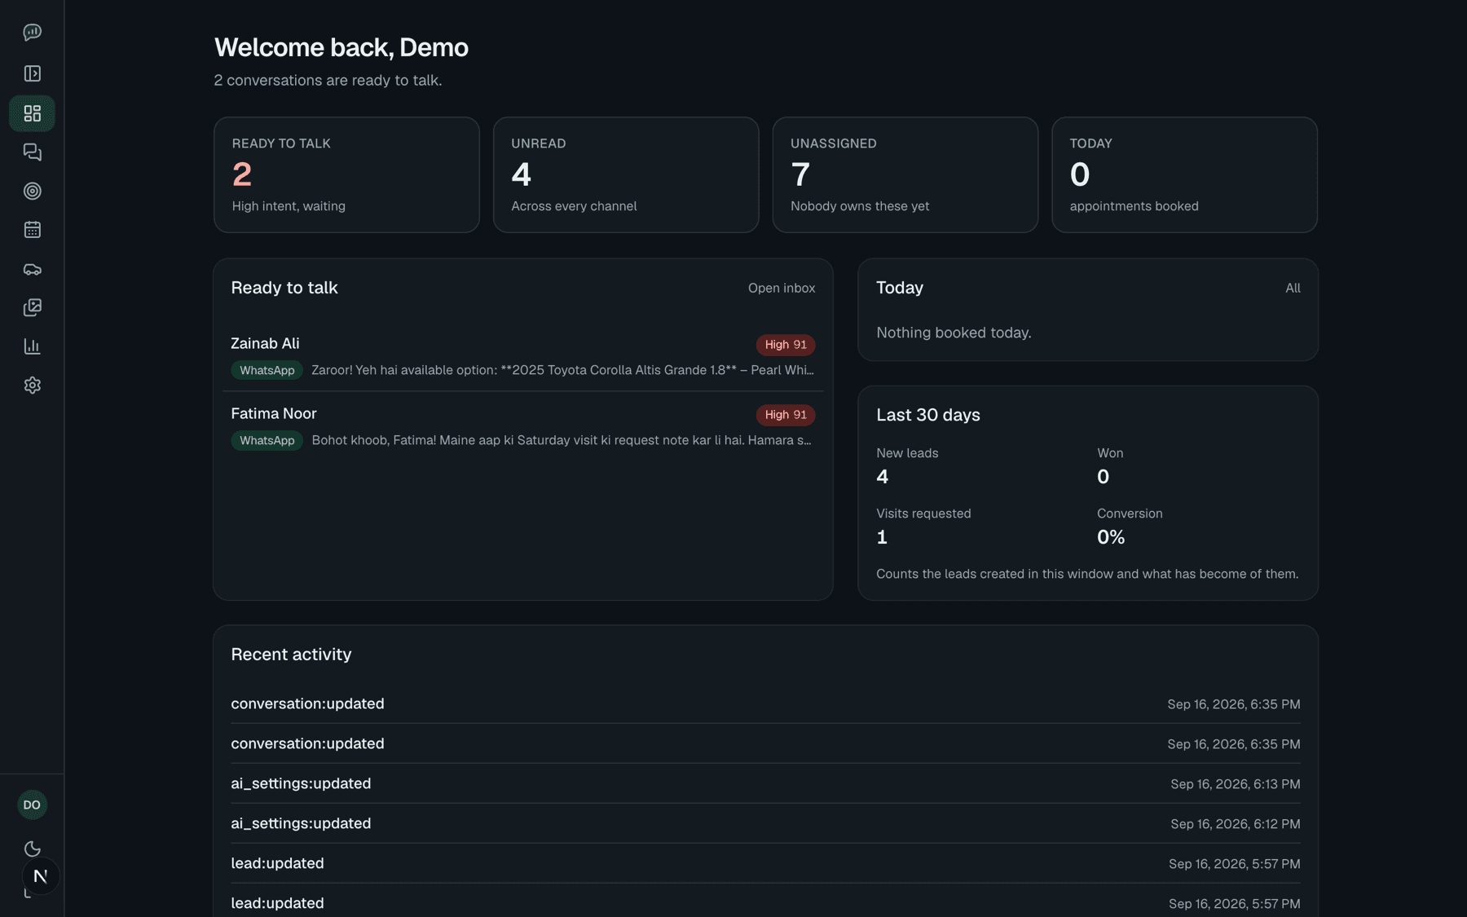Expand the collapsed sidebar panel
This screenshot has height=917, width=1467.
tap(32, 73)
